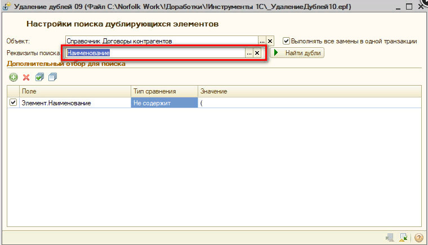Toggle 'Выполнять все замены в одной транзакции' checkbox
This screenshot has width=428, height=245.
[x=286, y=41]
